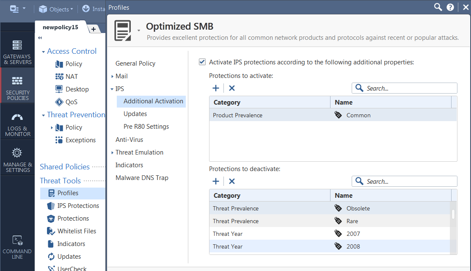The width and height of the screenshot is (471, 271).
Task: Click the deactivate list scrollbar thumb
Action: (453, 214)
